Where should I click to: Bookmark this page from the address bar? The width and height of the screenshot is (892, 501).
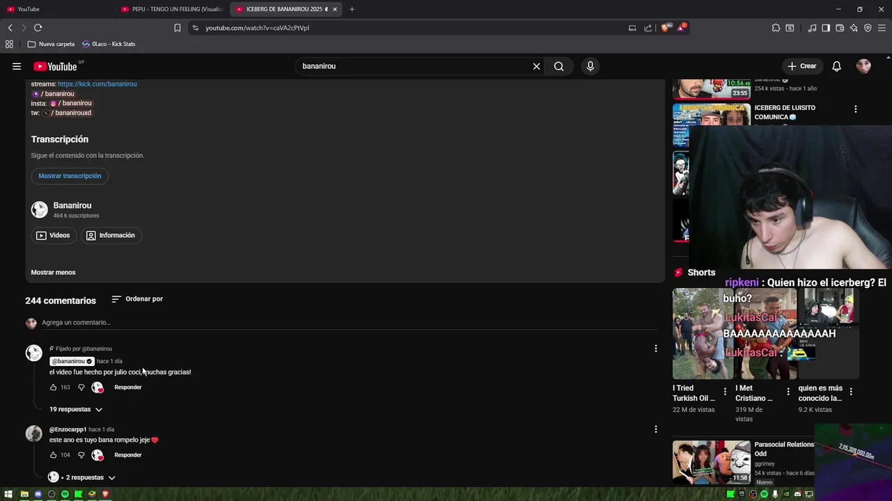[x=177, y=28]
